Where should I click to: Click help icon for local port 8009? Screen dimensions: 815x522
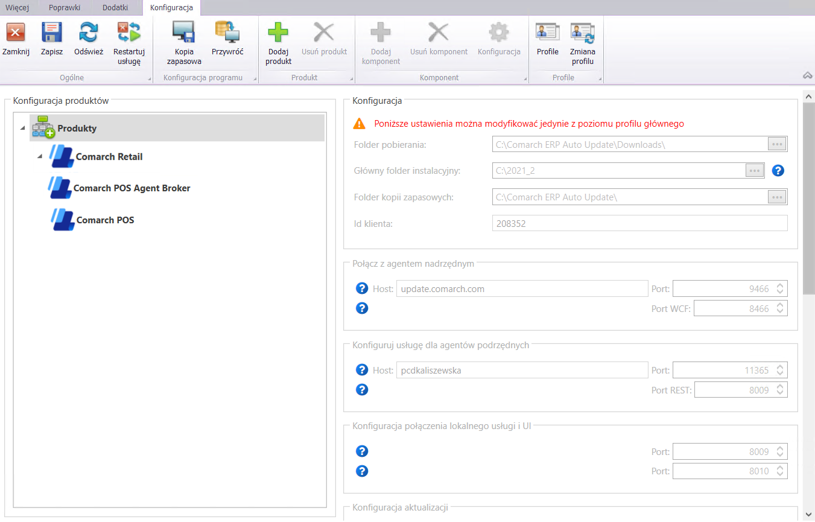click(362, 451)
